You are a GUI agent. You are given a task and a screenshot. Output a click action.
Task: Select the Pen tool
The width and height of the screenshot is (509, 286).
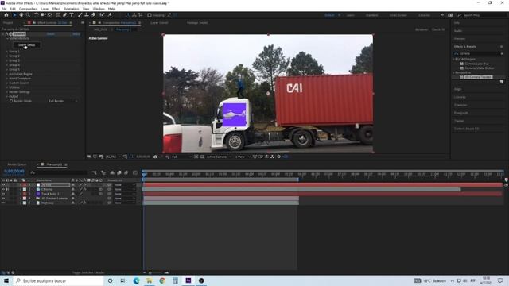pyautogui.click(x=65, y=15)
